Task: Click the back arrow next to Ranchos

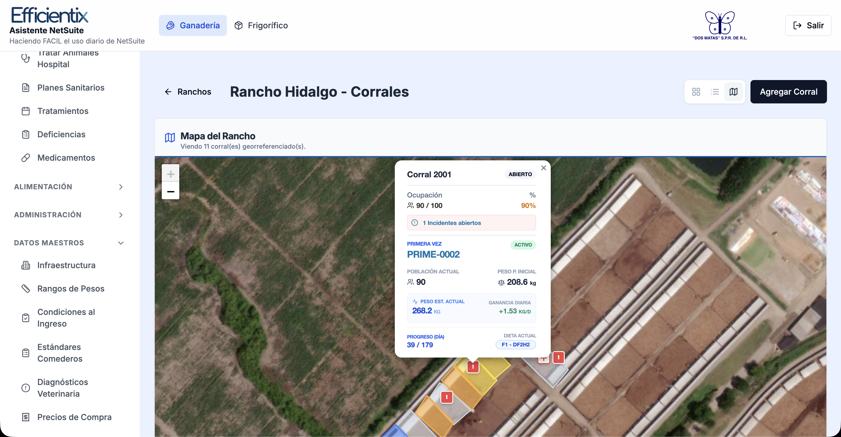Action: (168, 92)
